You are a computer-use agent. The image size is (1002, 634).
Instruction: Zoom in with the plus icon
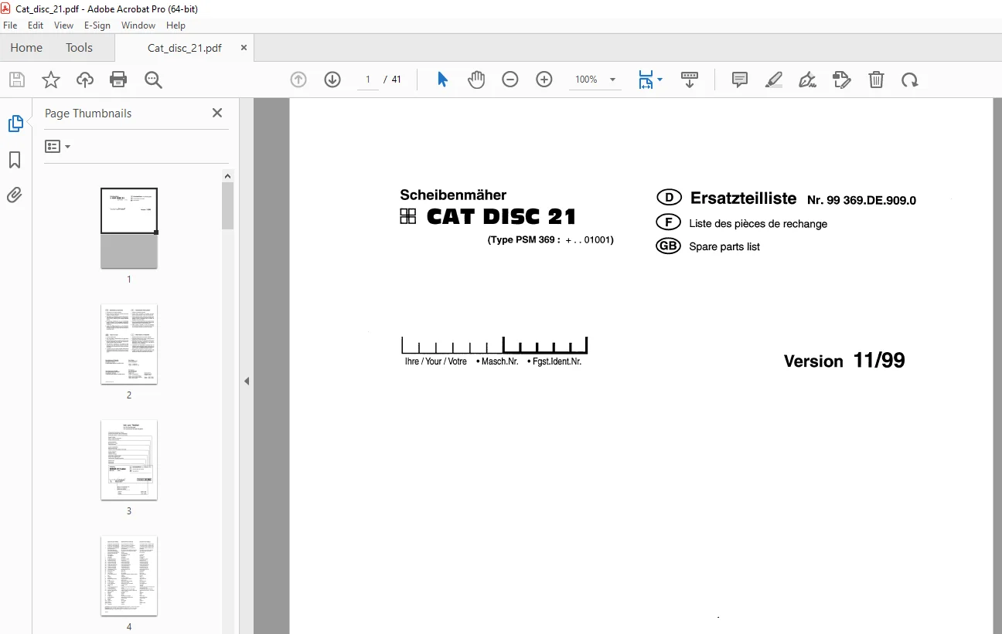pos(544,80)
